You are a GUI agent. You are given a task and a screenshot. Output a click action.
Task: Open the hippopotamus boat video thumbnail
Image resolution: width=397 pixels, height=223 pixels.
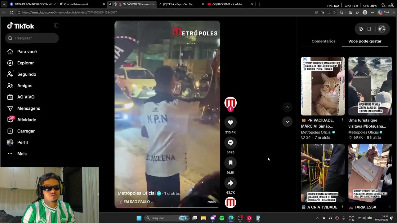(x=370, y=86)
